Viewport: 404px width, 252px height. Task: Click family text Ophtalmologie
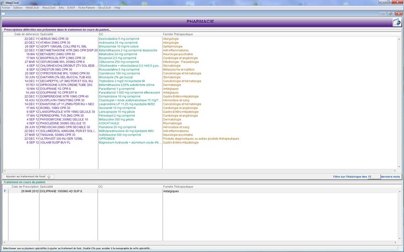pyautogui.click(x=173, y=47)
